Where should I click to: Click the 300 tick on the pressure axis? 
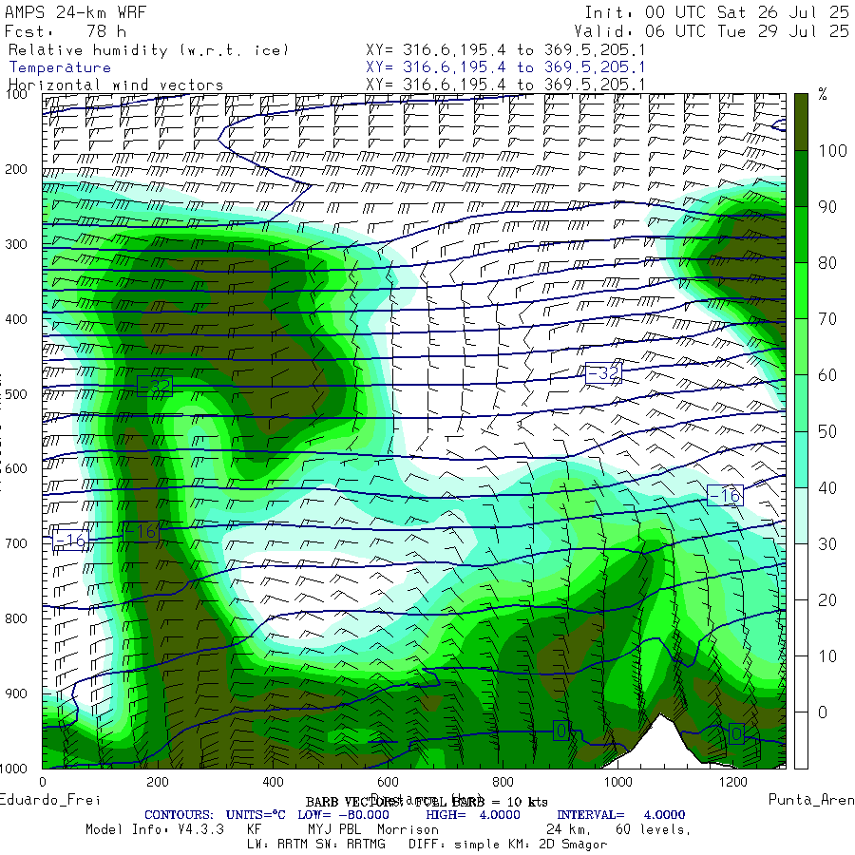click(x=16, y=244)
